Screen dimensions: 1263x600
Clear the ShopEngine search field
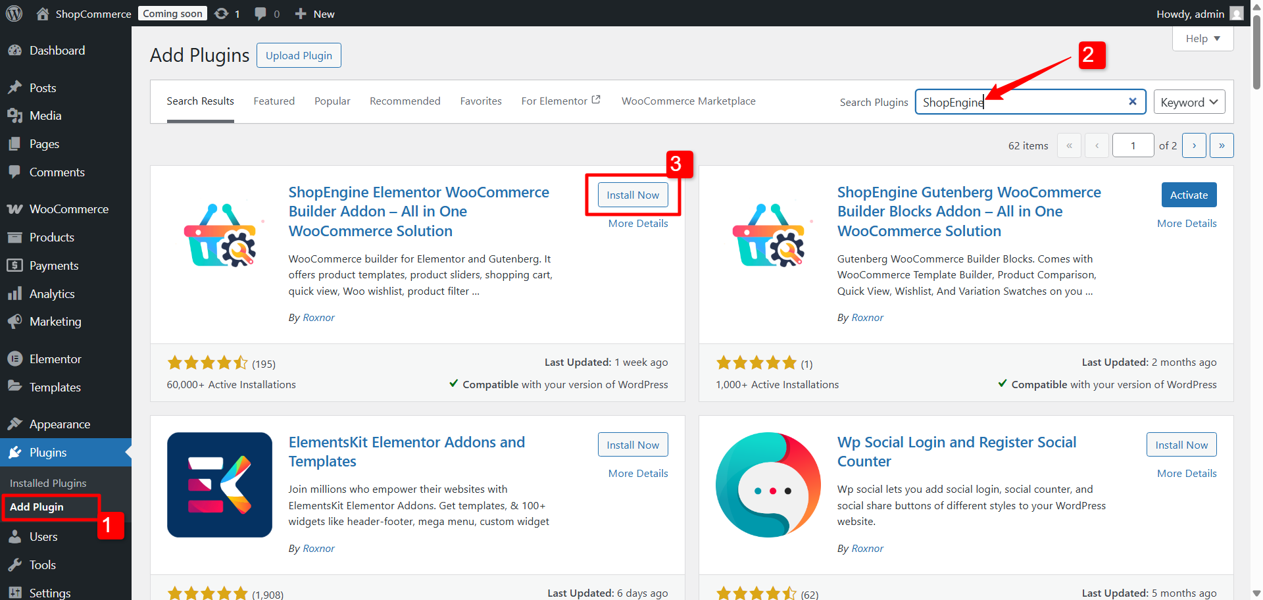point(1133,101)
